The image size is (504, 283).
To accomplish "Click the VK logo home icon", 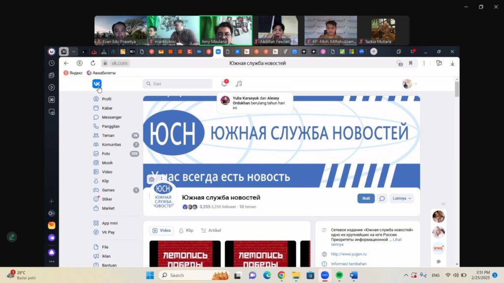I will tap(97, 84).
